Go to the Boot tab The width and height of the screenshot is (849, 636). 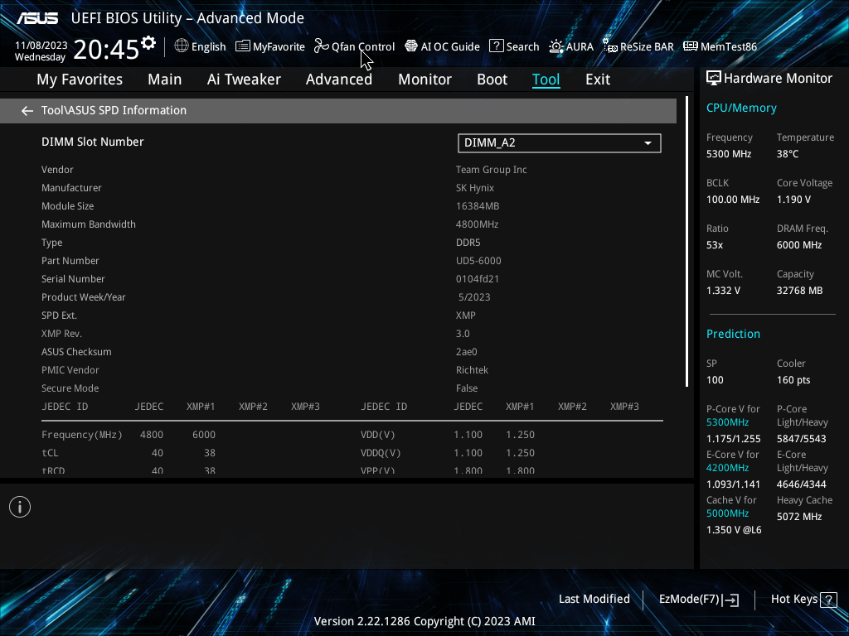click(492, 79)
